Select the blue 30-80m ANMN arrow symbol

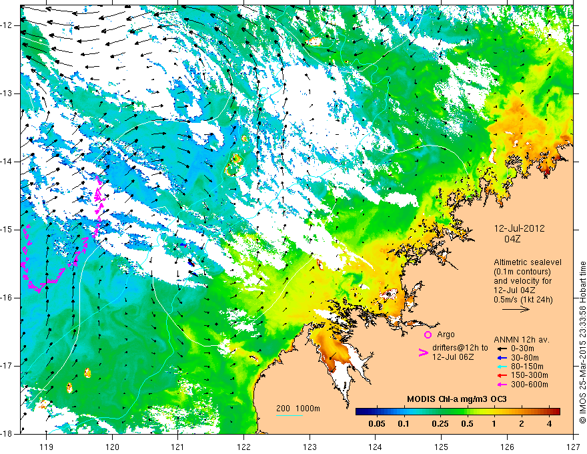(502, 358)
